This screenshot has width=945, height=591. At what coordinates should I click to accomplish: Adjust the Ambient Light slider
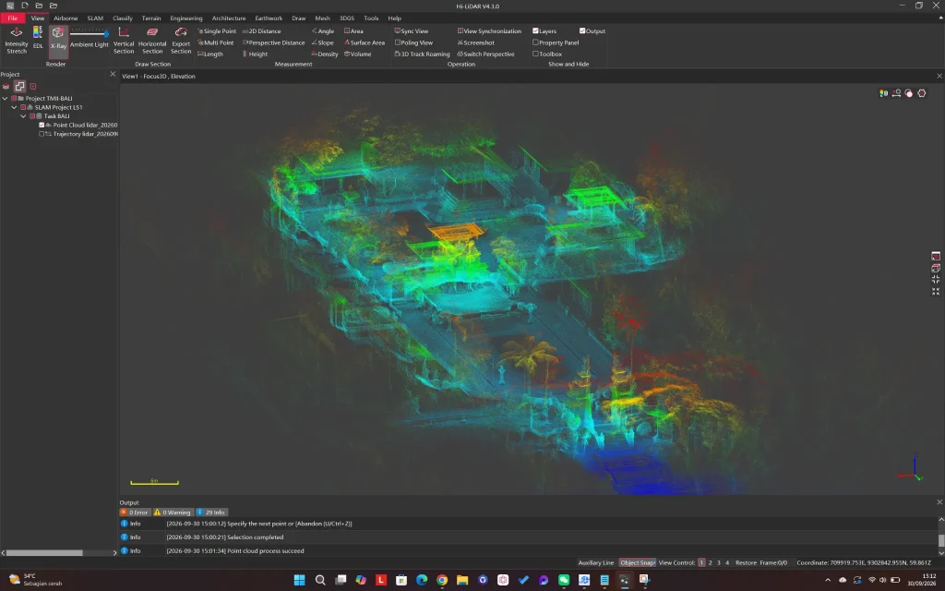(90, 34)
